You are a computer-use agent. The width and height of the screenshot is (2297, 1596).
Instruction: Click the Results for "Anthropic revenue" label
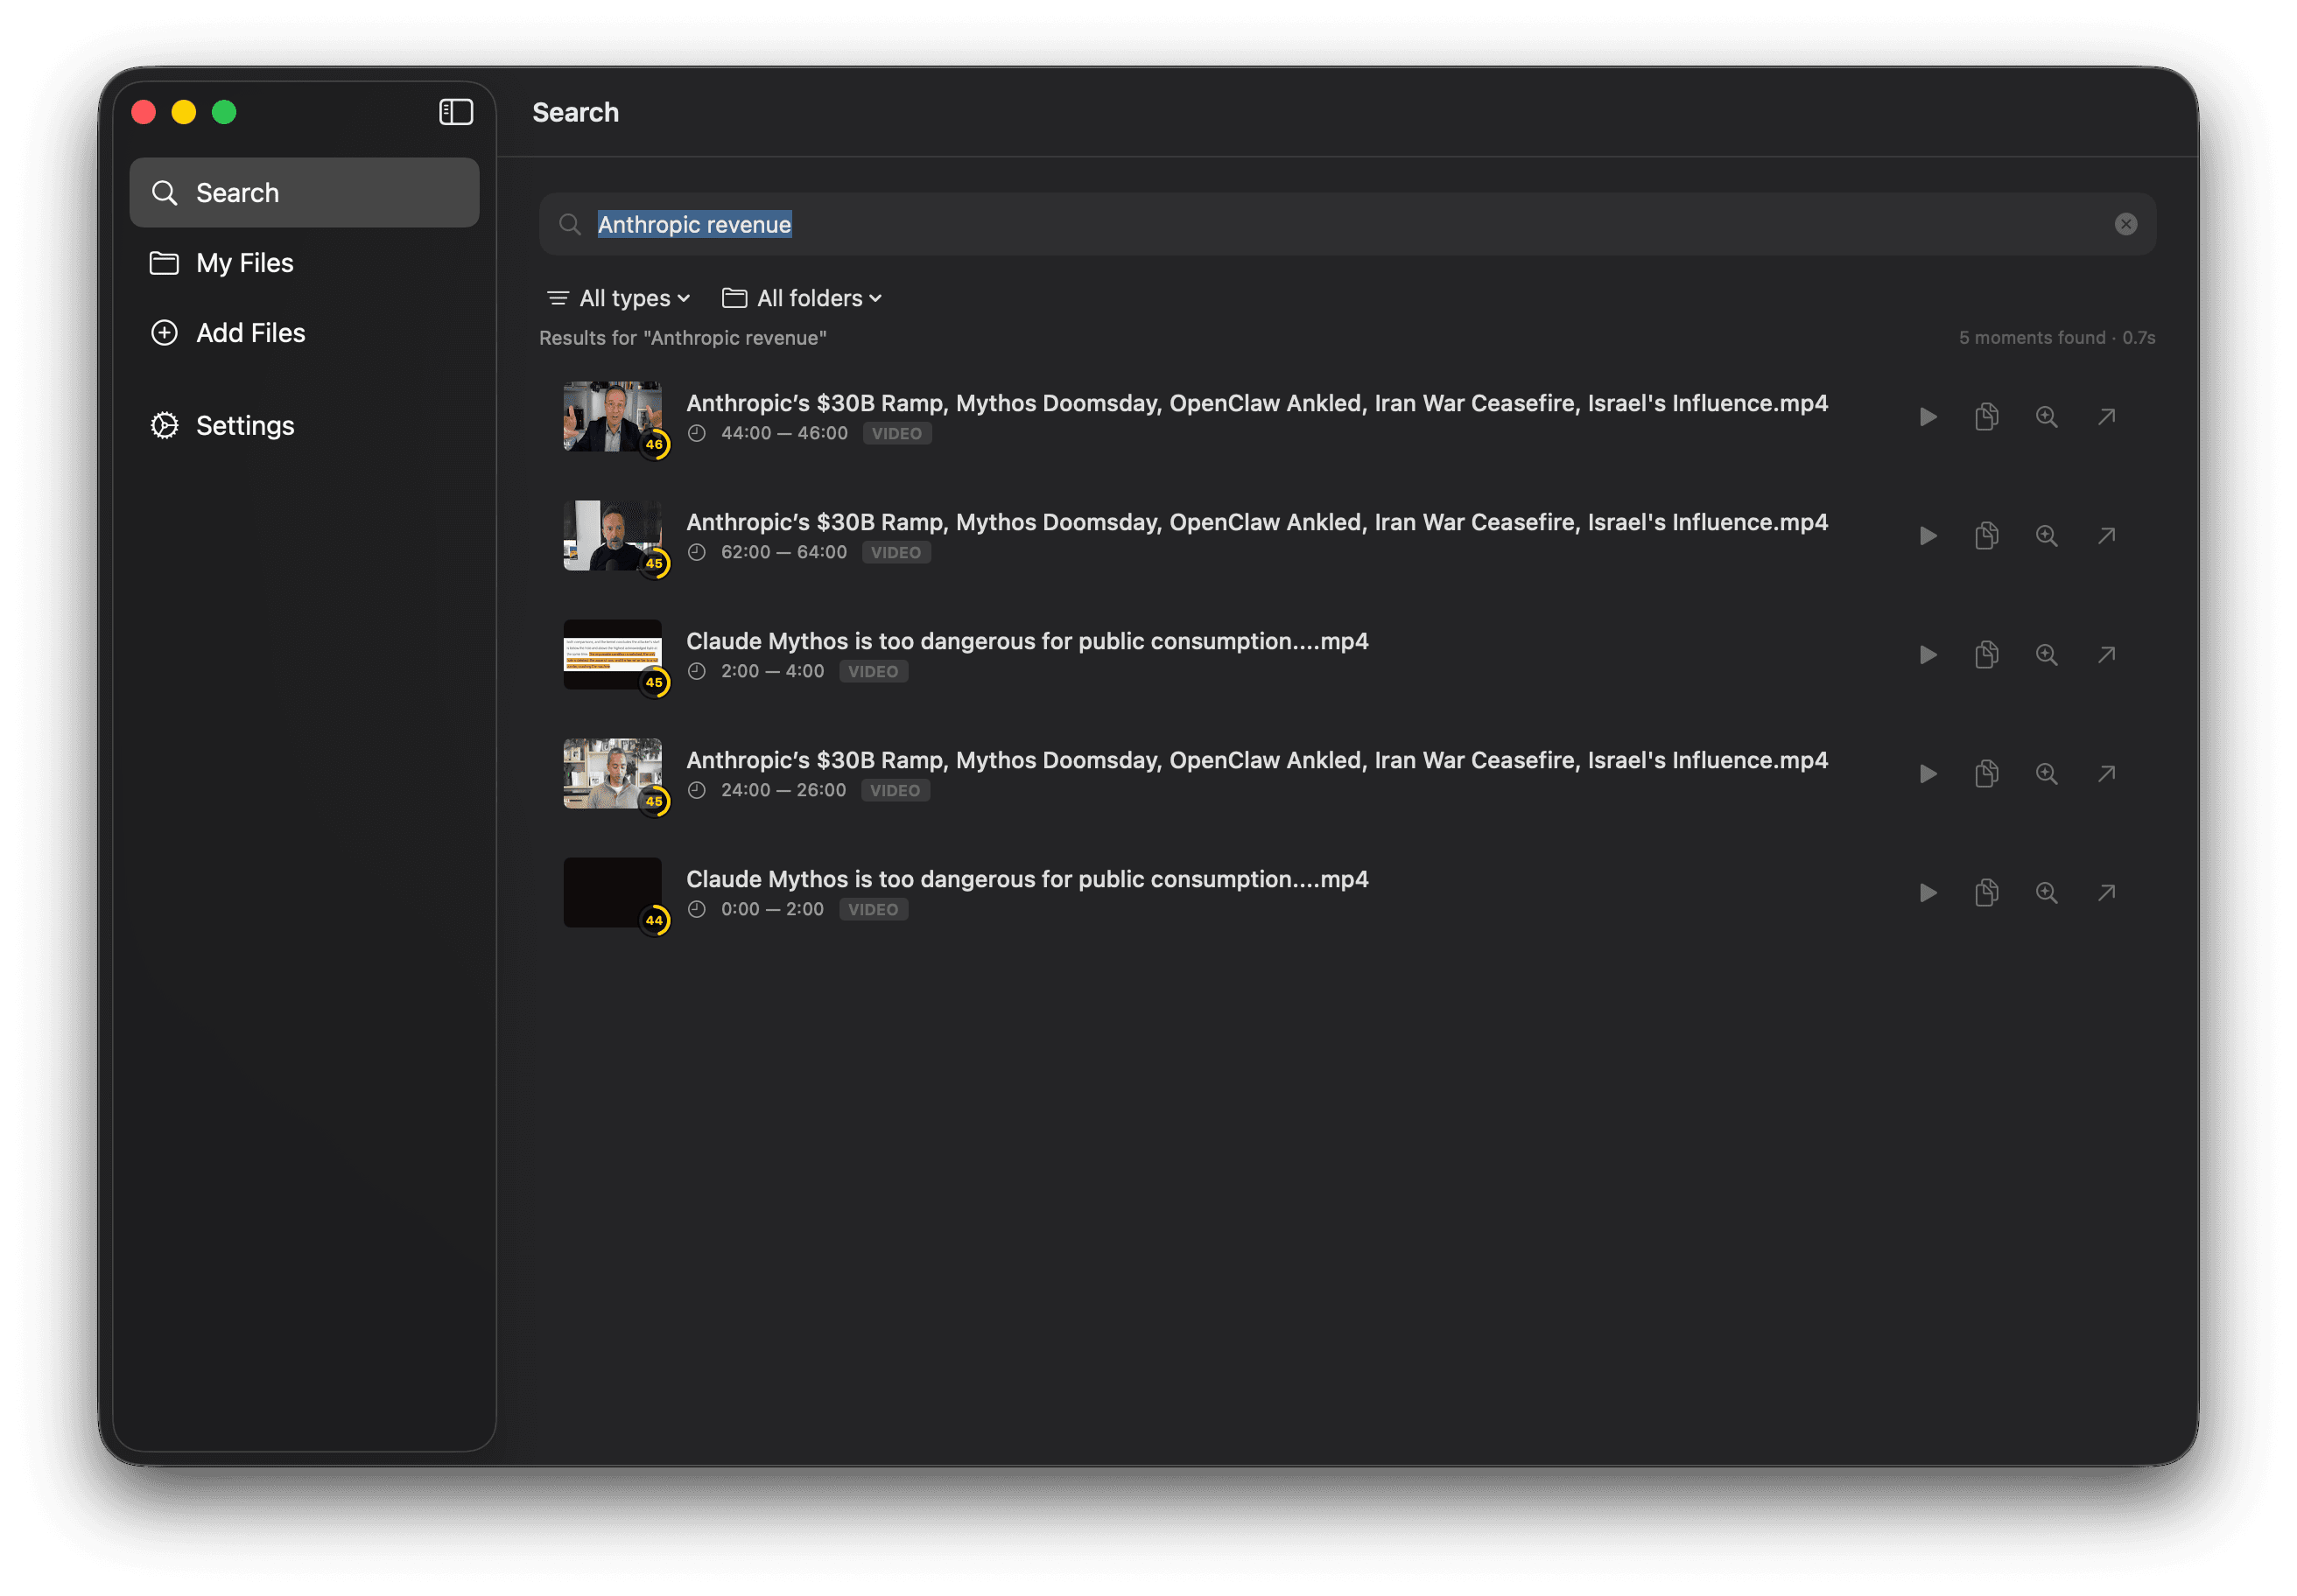click(x=684, y=338)
